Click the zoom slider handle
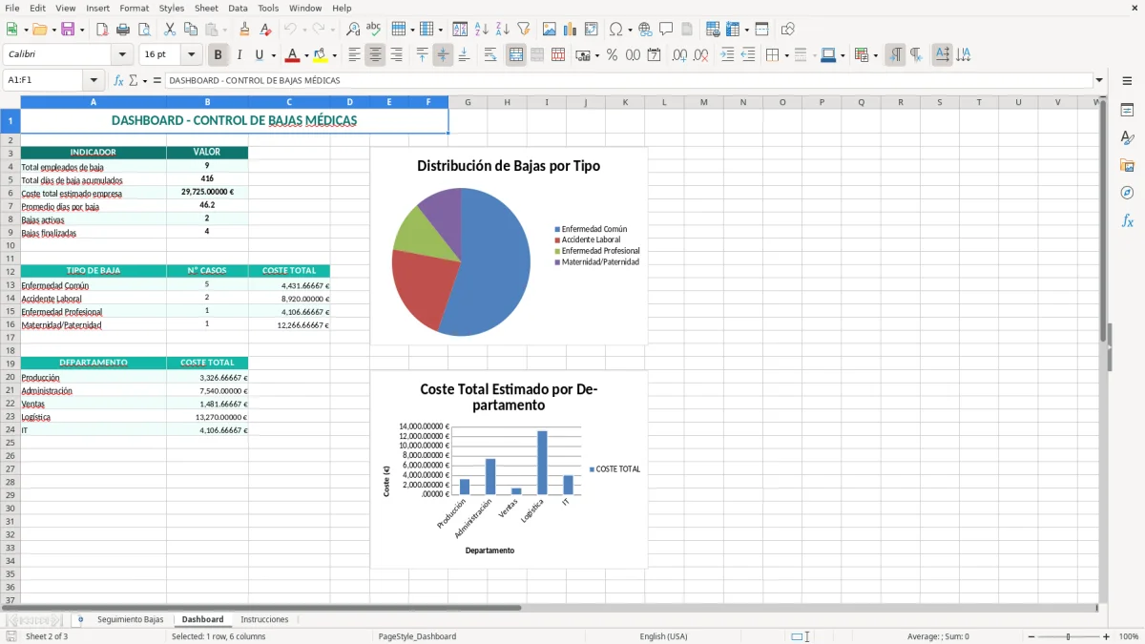Image resolution: width=1145 pixels, height=644 pixels. tap(1068, 636)
